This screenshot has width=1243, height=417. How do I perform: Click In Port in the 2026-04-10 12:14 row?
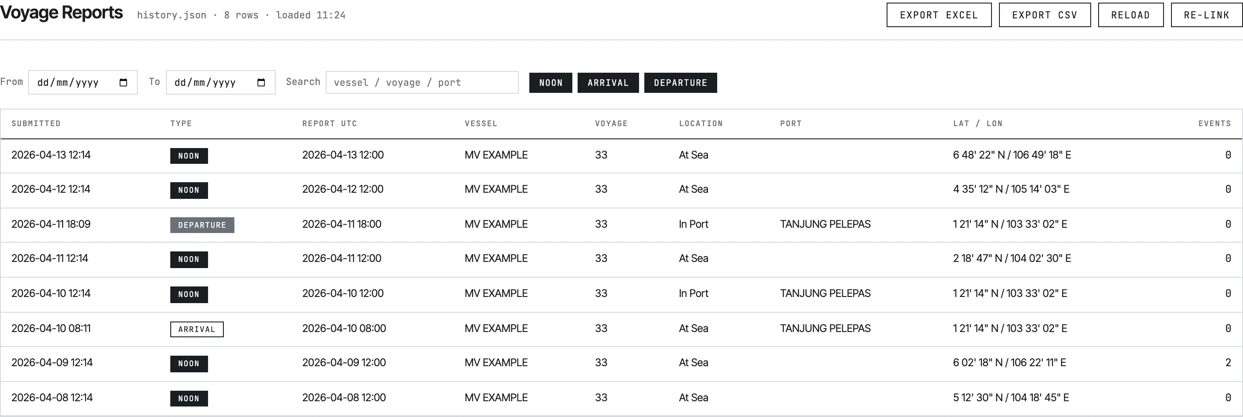tap(693, 293)
